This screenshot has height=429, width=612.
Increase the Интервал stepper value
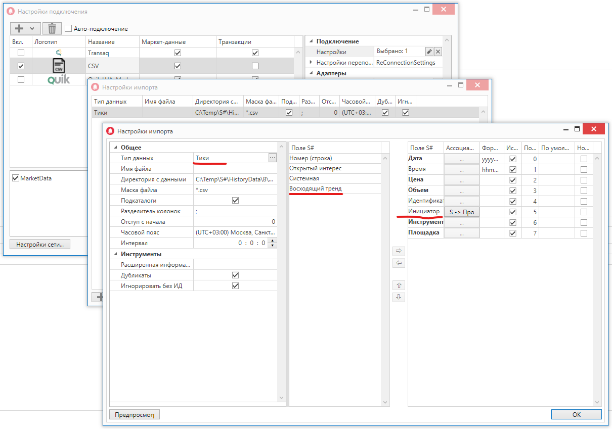point(273,241)
